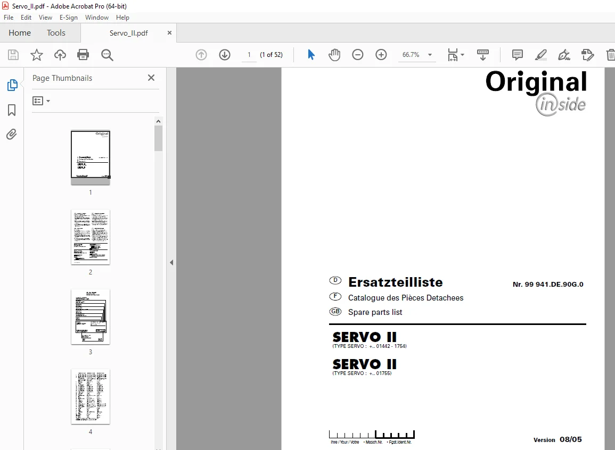Open thumbnail options dropdown menu
Screen dimensions: 615x450
41,101
